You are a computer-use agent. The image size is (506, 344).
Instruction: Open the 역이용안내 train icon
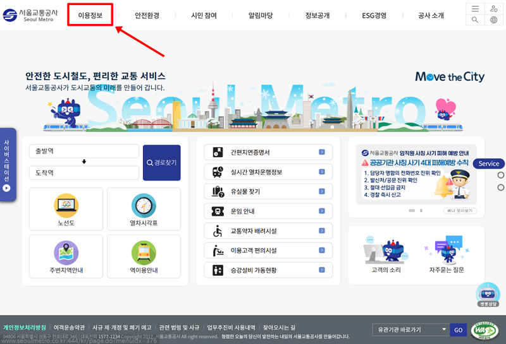point(144,253)
